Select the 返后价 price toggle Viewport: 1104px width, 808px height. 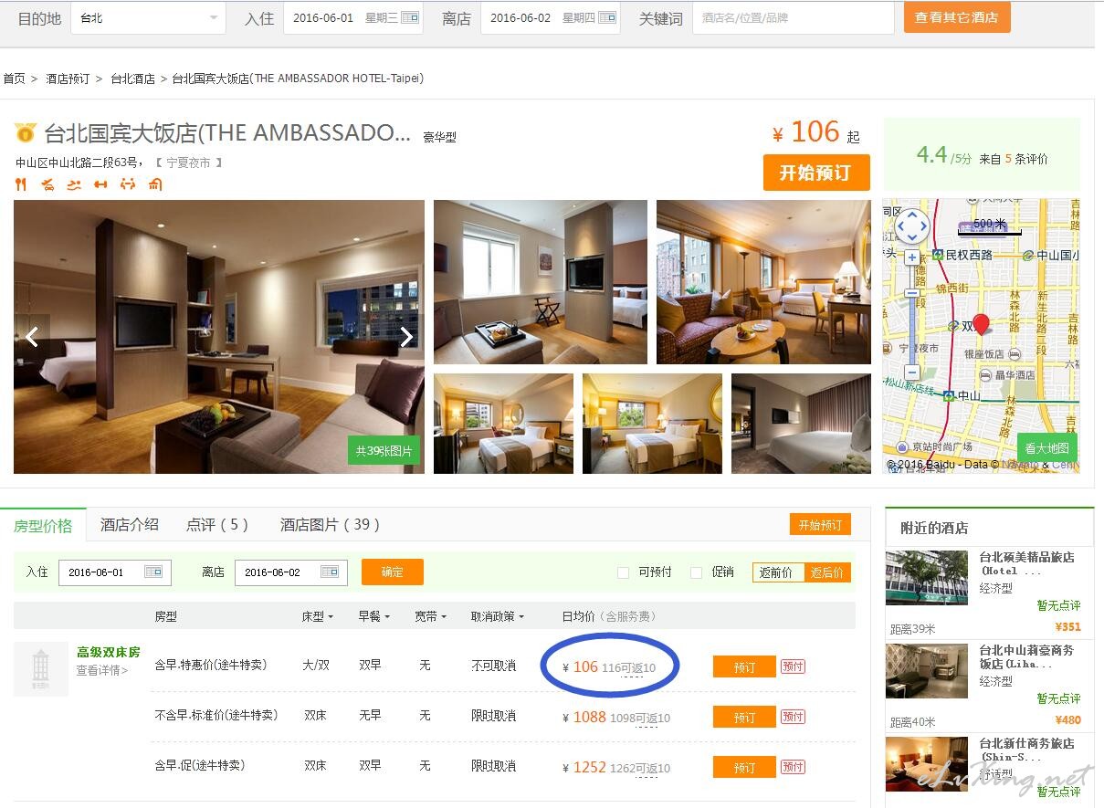pyautogui.click(x=827, y=572)
